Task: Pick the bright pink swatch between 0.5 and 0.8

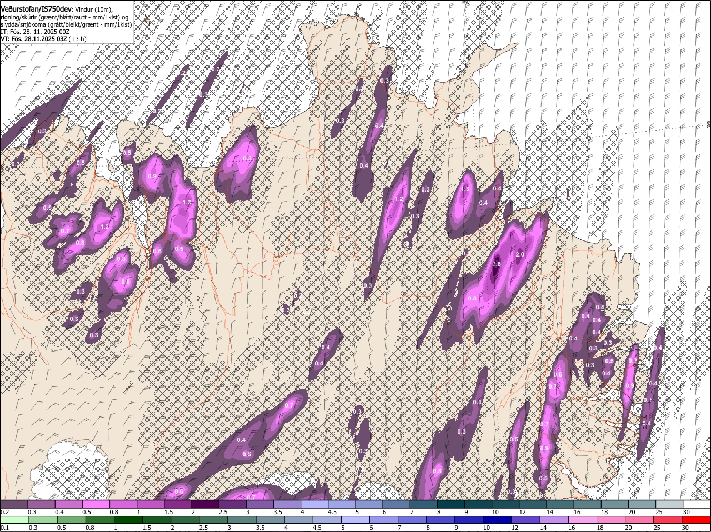Action: (96, 504)
